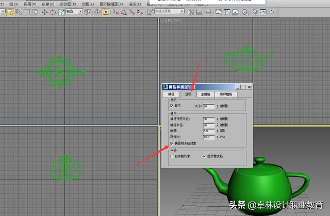
Task: Click the 大小 size spinner arrows
Action: 217,106
